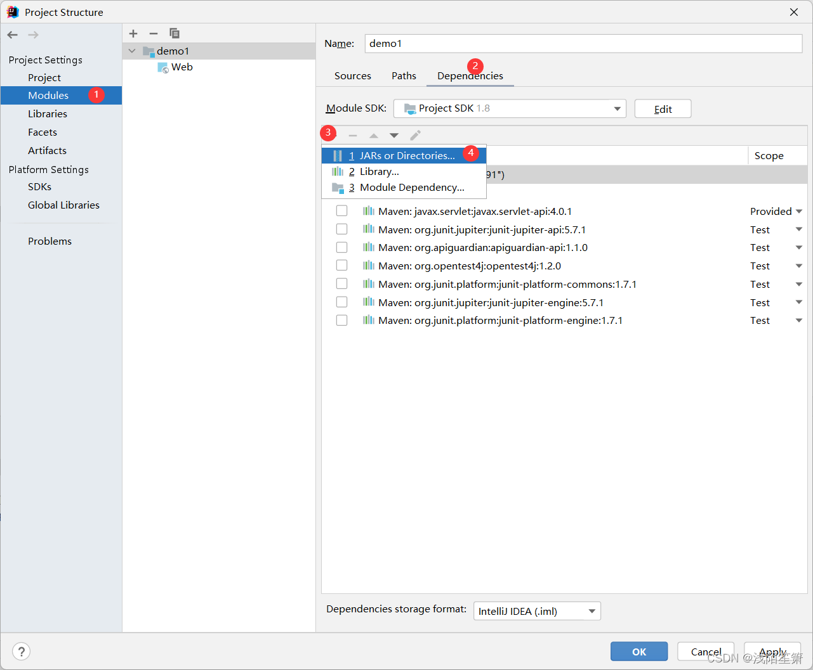Click the move dependency up arrow icon
The height and width of the screenshot is (670, 813).
pyautogui.click(x=373, y=135)
